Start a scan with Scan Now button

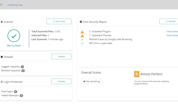point(59,21)
